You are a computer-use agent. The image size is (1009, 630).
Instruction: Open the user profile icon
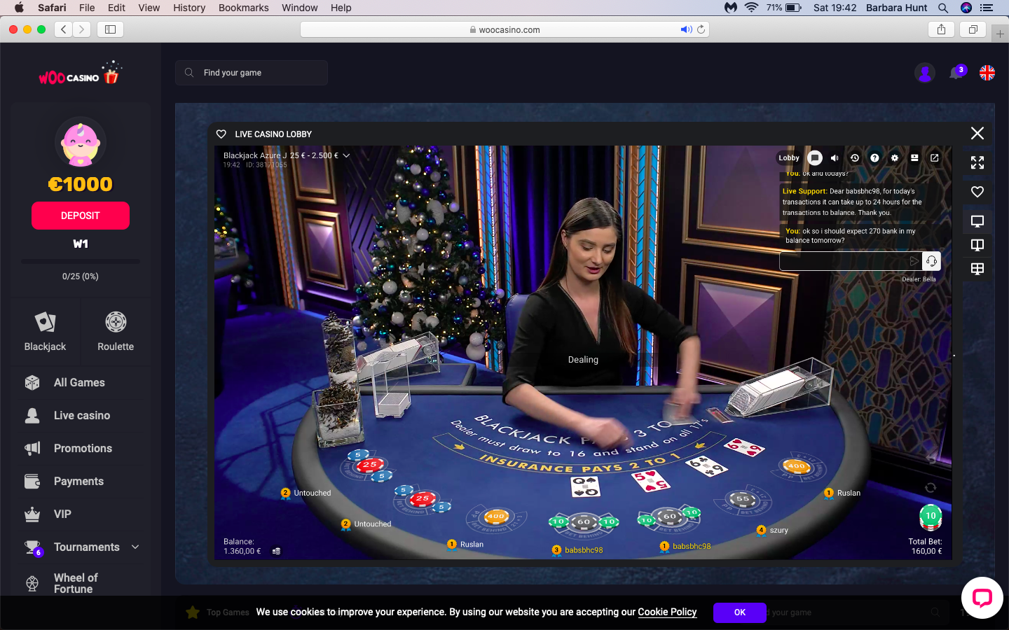click(x=925, y=72)
